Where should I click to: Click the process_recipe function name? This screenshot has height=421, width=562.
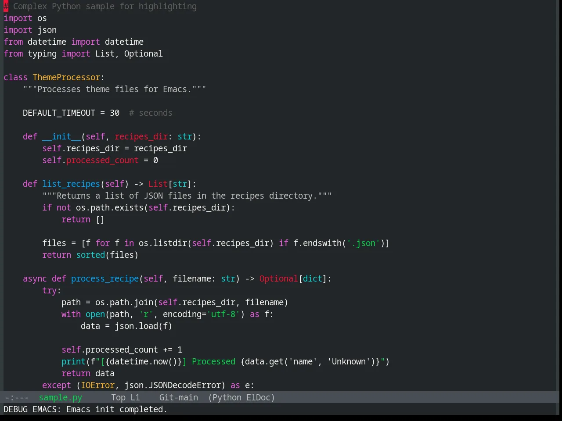point(105,278)
